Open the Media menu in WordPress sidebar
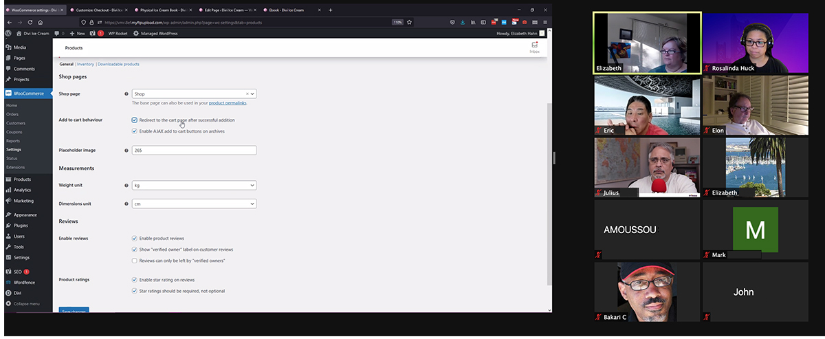Screen dimensions: 825x339 click(x=20, y=47)
